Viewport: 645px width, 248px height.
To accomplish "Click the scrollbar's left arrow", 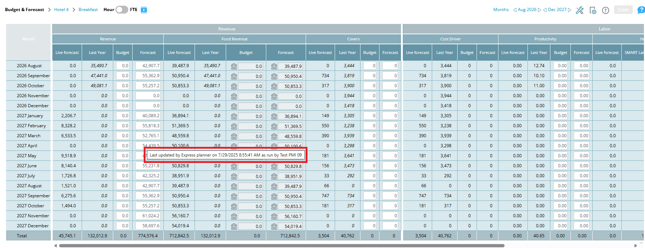I will tap(56, 245).
